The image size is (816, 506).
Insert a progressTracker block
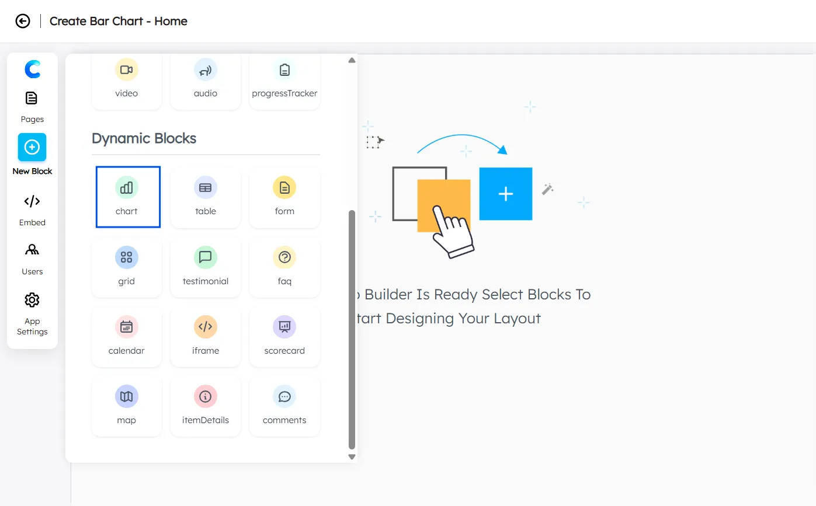pyautogui.click(x=284, y=79)
